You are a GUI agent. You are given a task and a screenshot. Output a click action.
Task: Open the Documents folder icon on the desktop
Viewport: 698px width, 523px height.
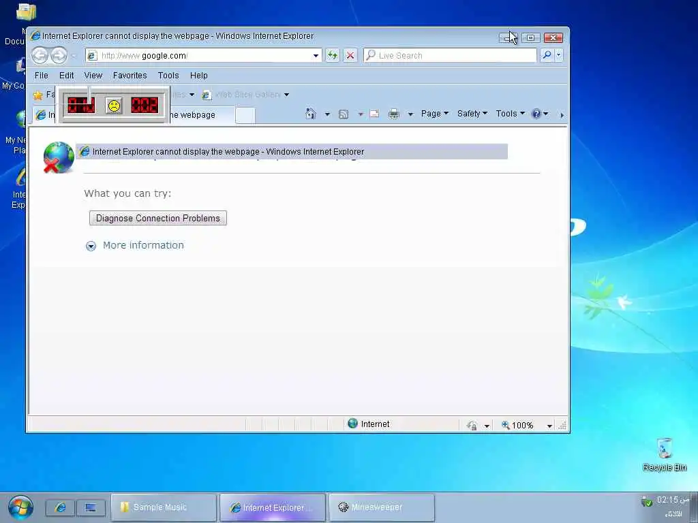[x=26, y=12]
